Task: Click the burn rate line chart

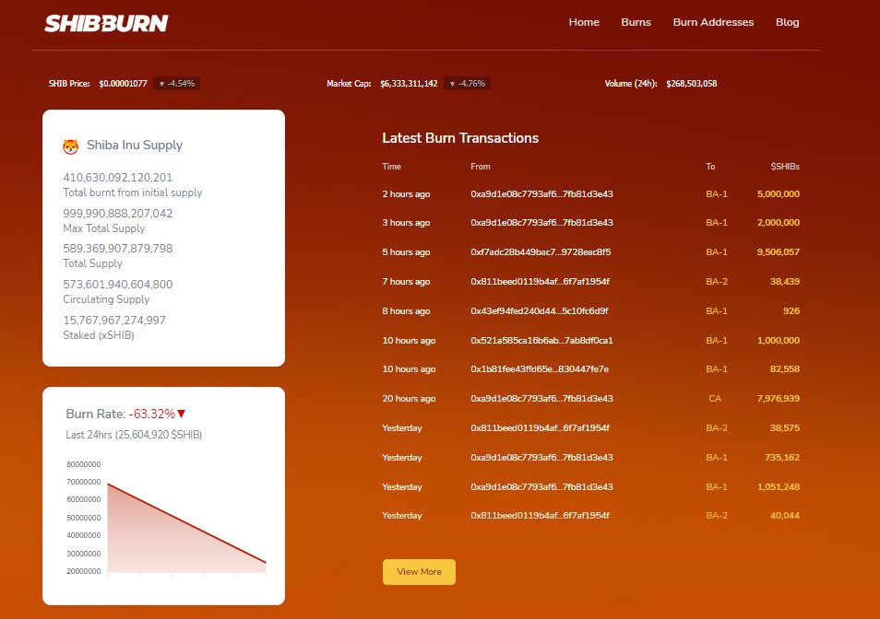Action: point(186,527)
